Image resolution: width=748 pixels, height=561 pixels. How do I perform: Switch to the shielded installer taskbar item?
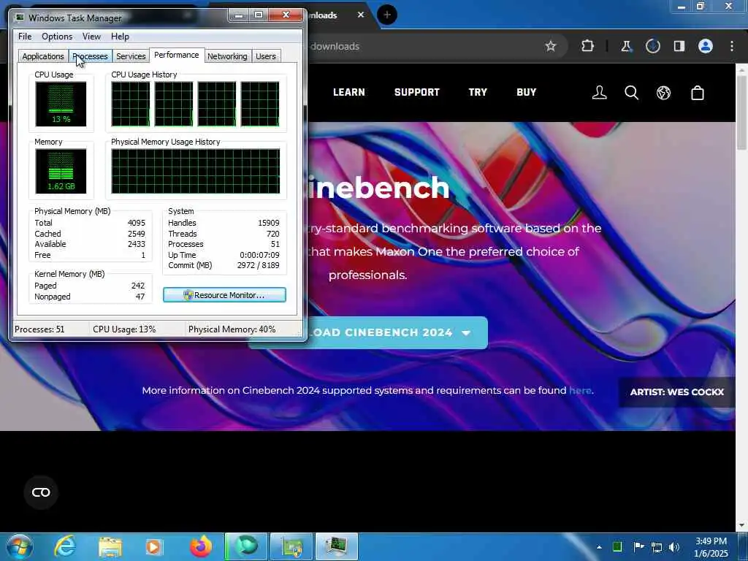coord(291,546)
